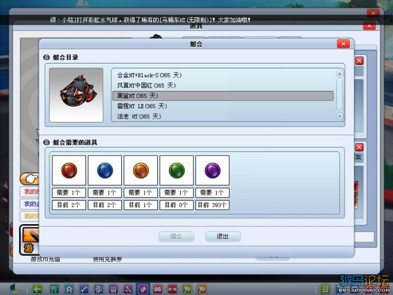Click the red X on upper right side panel
The height and width of the screenshot is (295, 393).
click(x=359, y=61)
